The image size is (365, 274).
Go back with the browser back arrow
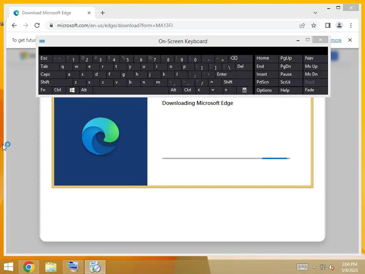pyautogui.click(x=14, y=25)
